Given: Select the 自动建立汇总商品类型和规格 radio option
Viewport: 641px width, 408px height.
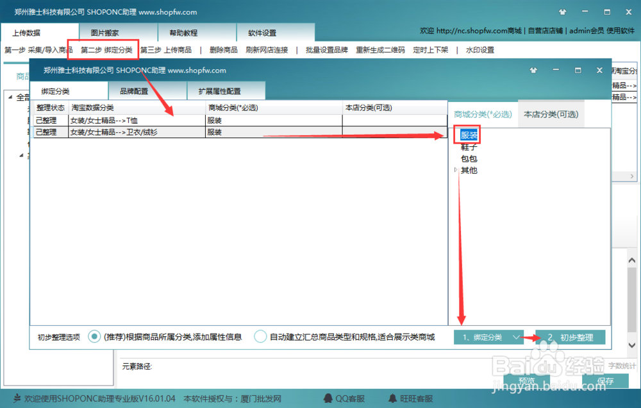Looking at the screenshot, I should (260, 337).
